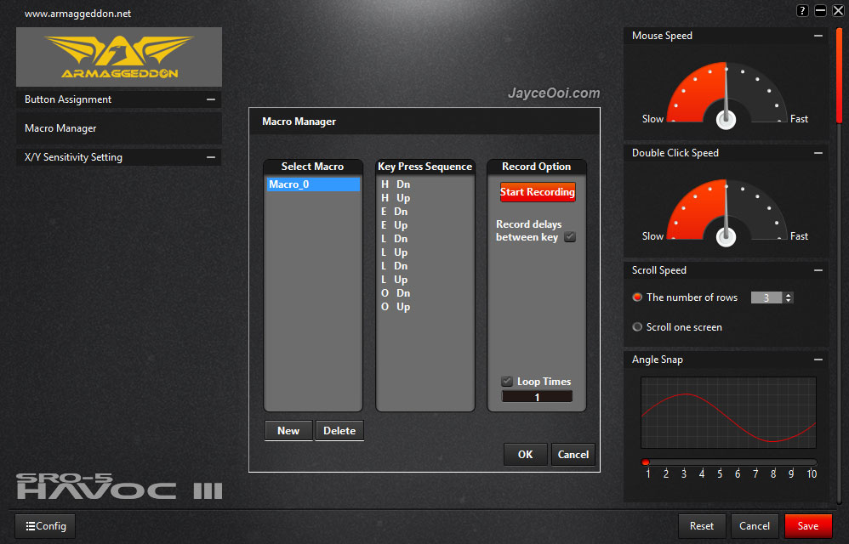Select Scroll one screen radio button
Screen dimensions: 849x544
point(637,326)
